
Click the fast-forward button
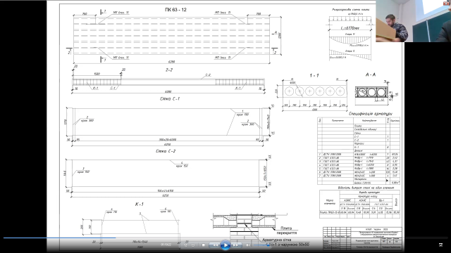[236, 245]
